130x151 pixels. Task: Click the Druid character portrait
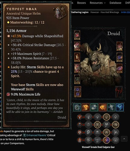pos(98,63)
